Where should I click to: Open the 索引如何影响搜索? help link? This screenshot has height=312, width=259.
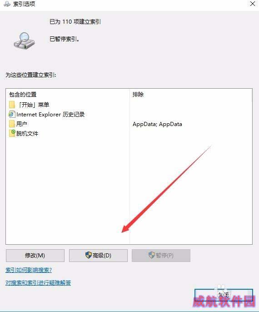[29, 270]
